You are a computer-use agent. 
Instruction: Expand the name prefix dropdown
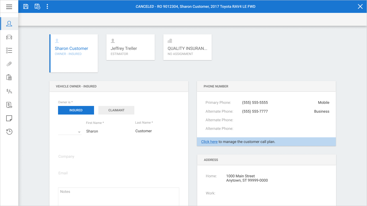(x=70, y=132)
